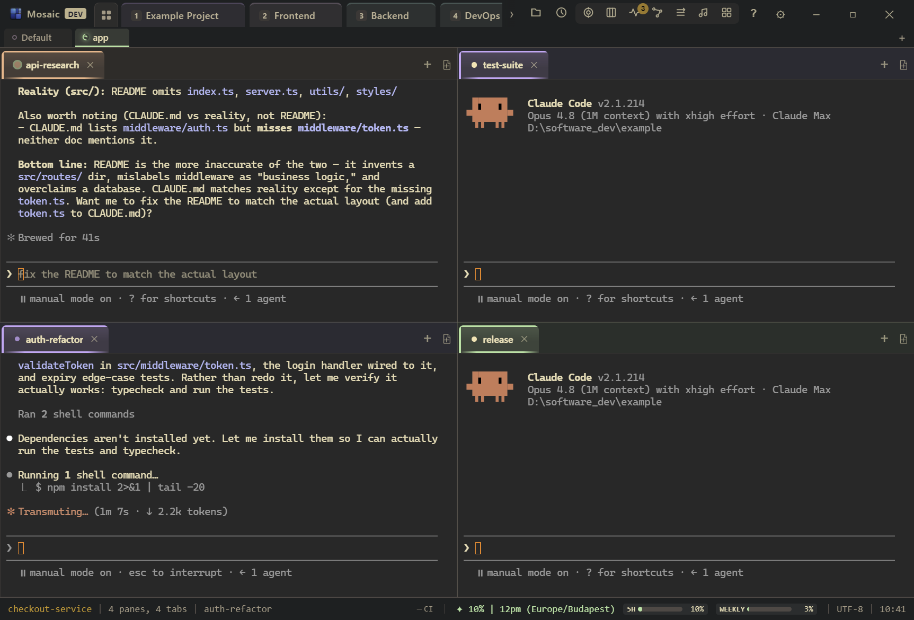This screenshot has width=914, height=620.
Task: Close the release tab
Action: pos(525,339)
